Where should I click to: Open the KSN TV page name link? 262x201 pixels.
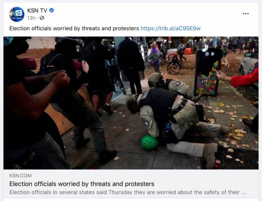(37, 10)
